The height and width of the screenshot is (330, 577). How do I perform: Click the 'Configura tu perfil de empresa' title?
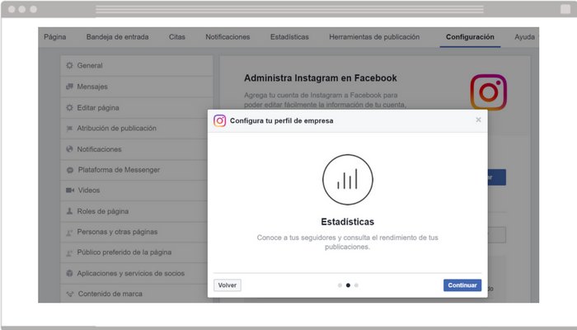pos(282,120)
